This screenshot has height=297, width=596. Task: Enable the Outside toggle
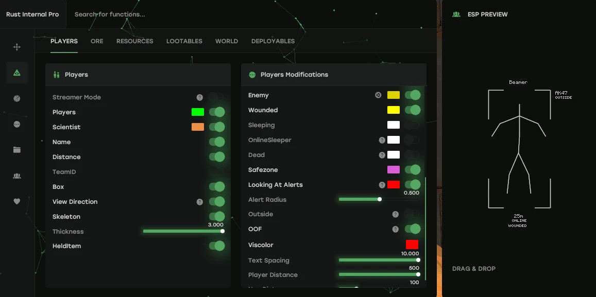[412, 214]
